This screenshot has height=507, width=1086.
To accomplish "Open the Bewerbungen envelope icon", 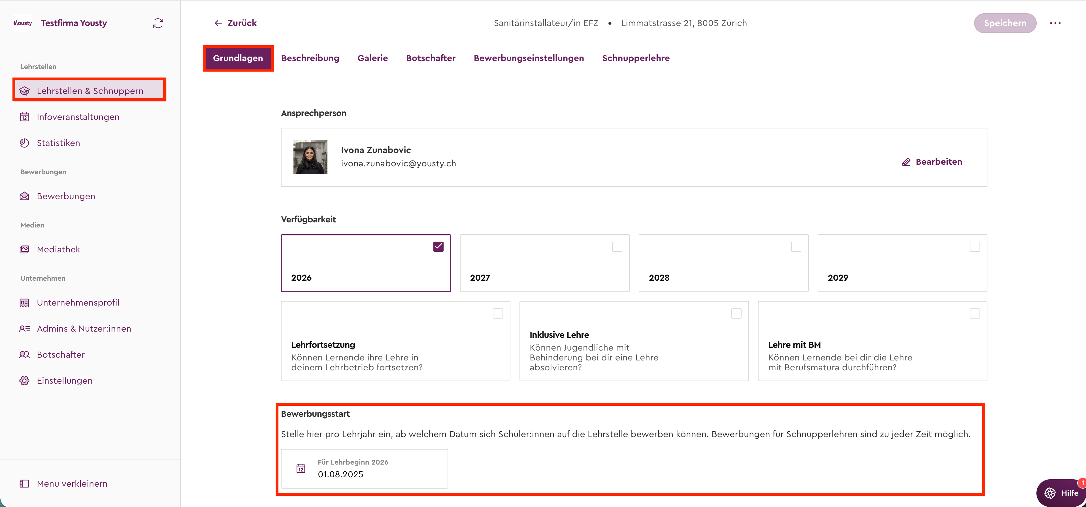I will pos(24,196).
